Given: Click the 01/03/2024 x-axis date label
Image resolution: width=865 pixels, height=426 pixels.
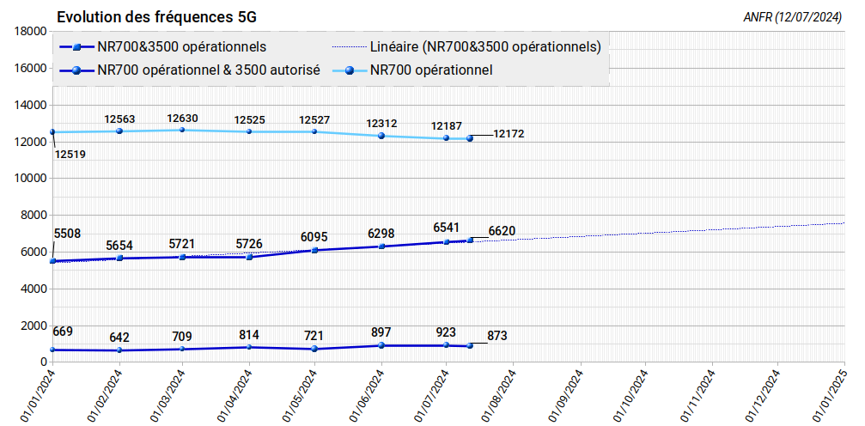Looking at the screenshot, I should (x=168, y=395).
